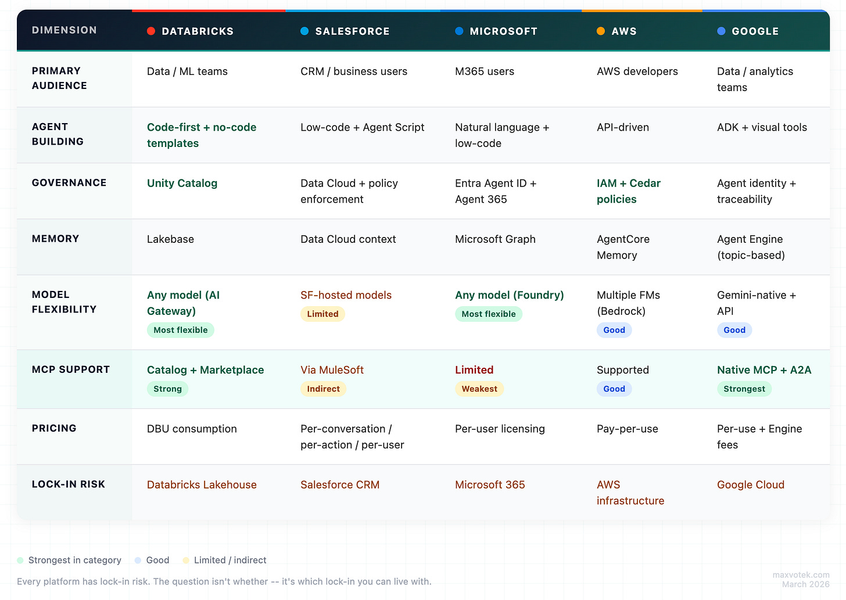Image resolution: width=846 pixels, height=600 pixels.
Task: Click the Data Cloud context cell
Action: (348, 239)
